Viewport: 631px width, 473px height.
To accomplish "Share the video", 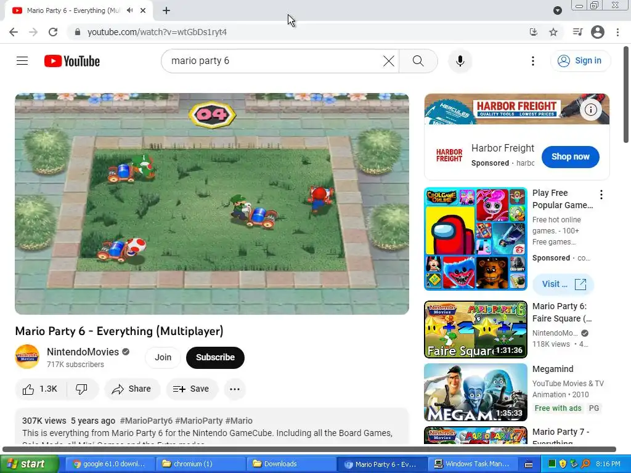I will point(132,389).
